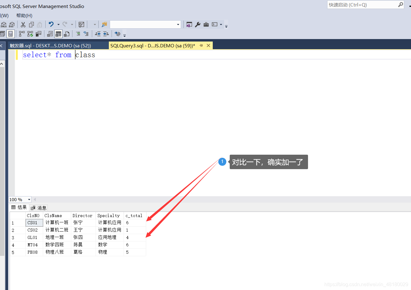411x290 pixels.
Task: Click the from keyword in the query
Action: [63, 55]
